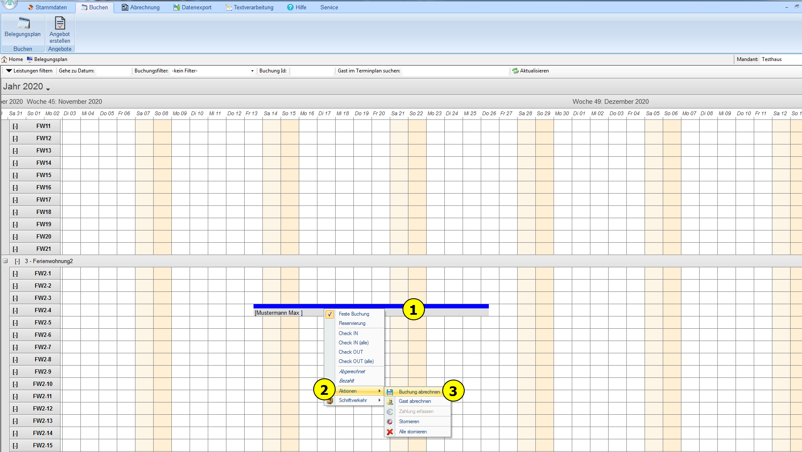Switch to the Abrechnung ribbon tab
The image size is (802, 452).
(141, 7)
